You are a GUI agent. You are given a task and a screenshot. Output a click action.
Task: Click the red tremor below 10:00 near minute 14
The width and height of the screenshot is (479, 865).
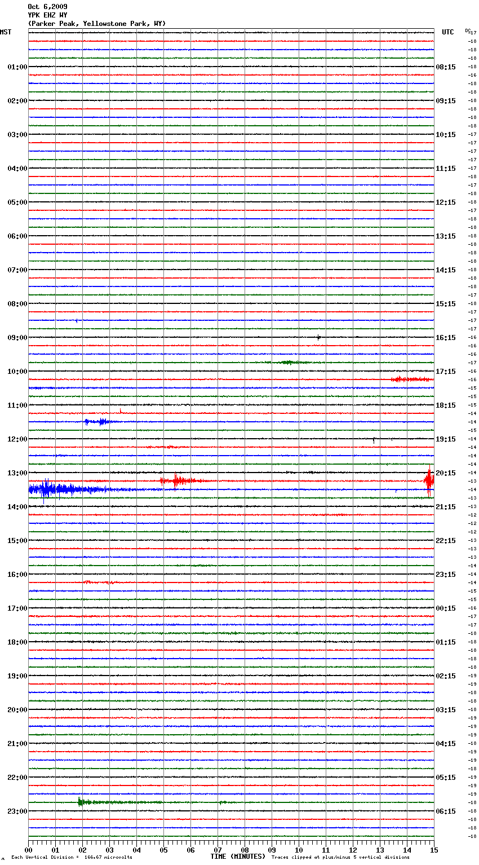click(412, 379)
